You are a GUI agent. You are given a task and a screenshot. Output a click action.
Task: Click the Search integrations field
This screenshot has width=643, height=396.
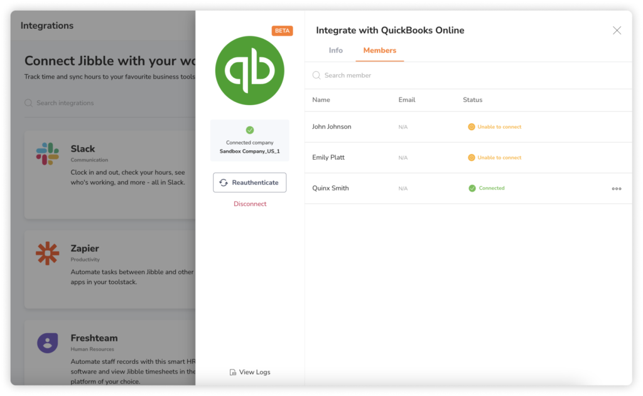(107, 103)
